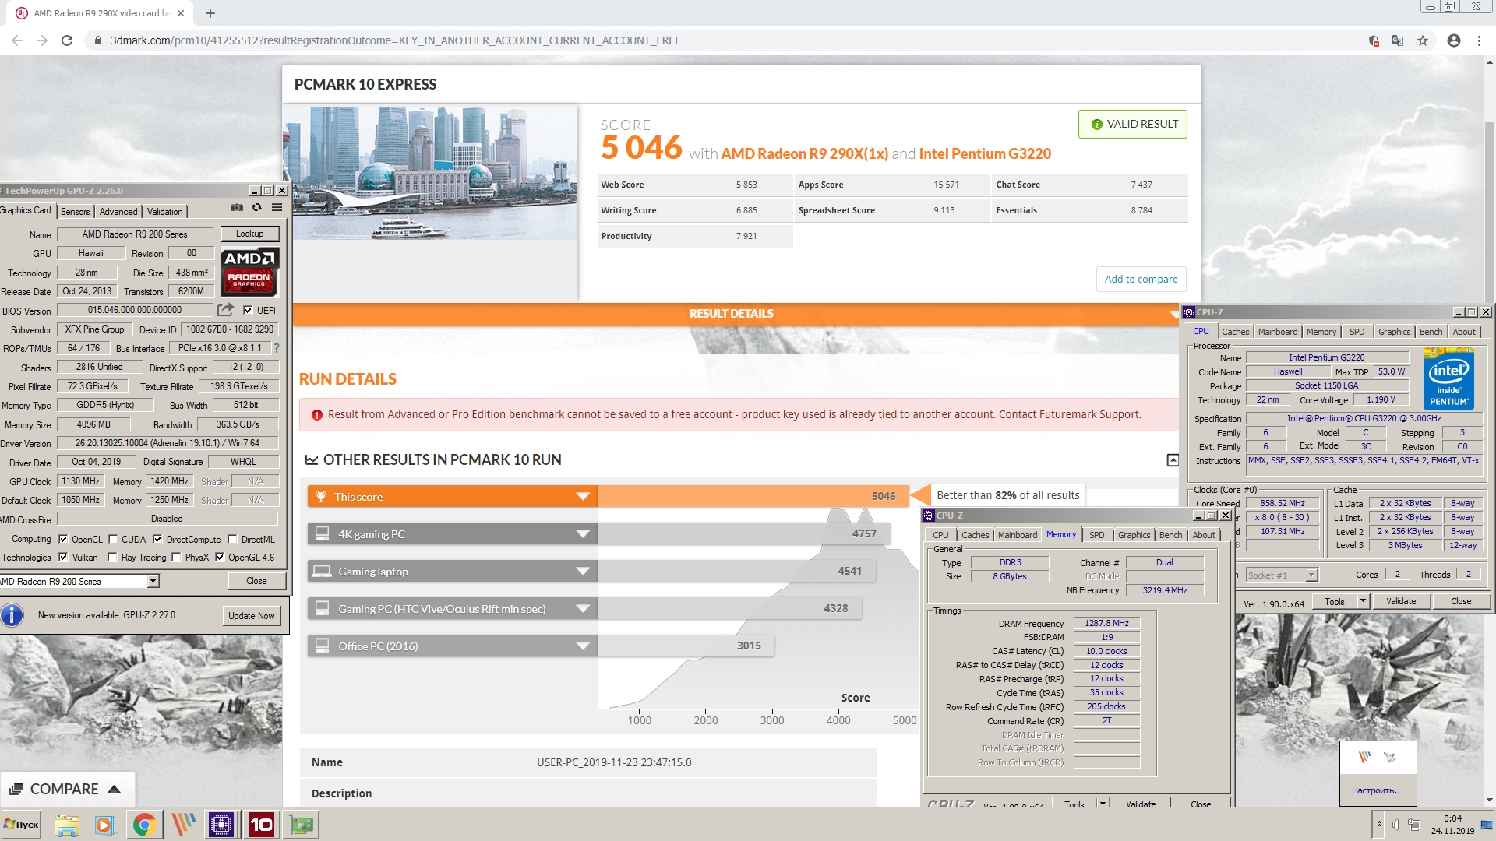Viewport: 1496px width, 841px height.
Task: Toggle the OpenGL 4.6 checkbox
Action: (220, 557)
